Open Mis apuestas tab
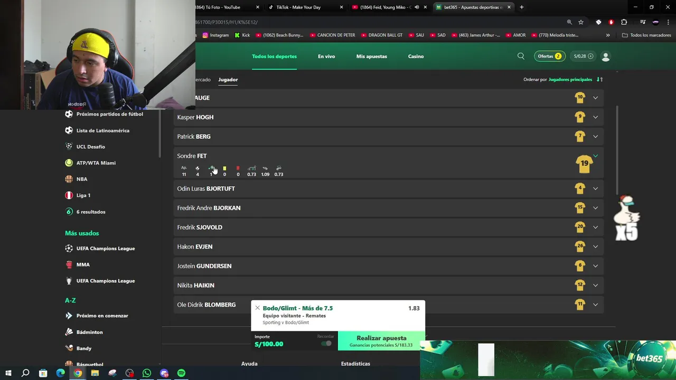The width and height of the screenshot is (676, 380). (x=372, y=56)
